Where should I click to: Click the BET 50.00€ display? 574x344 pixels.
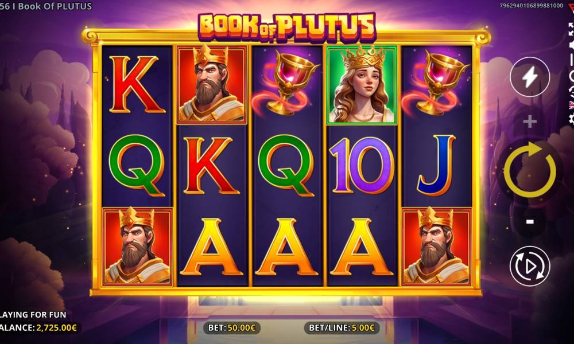click(232, 327)
